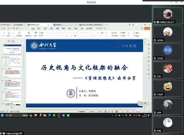The width and height of the screenshot is (184, 135).
Task: Select slide 2 thumbnail in panel
Action: (x=13, y=61)
